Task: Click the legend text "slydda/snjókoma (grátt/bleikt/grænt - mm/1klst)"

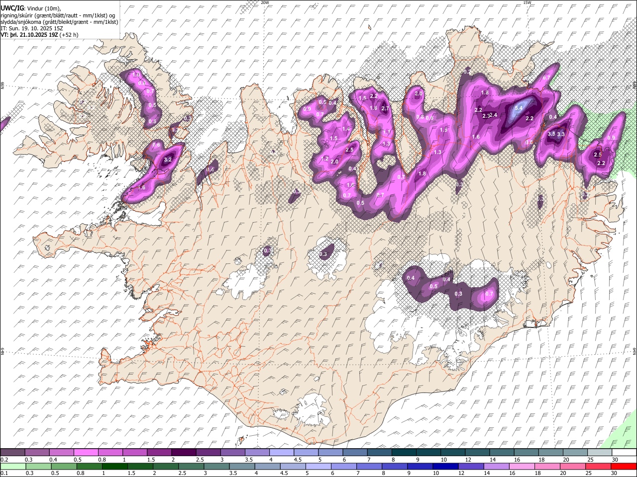Action: 59,21
